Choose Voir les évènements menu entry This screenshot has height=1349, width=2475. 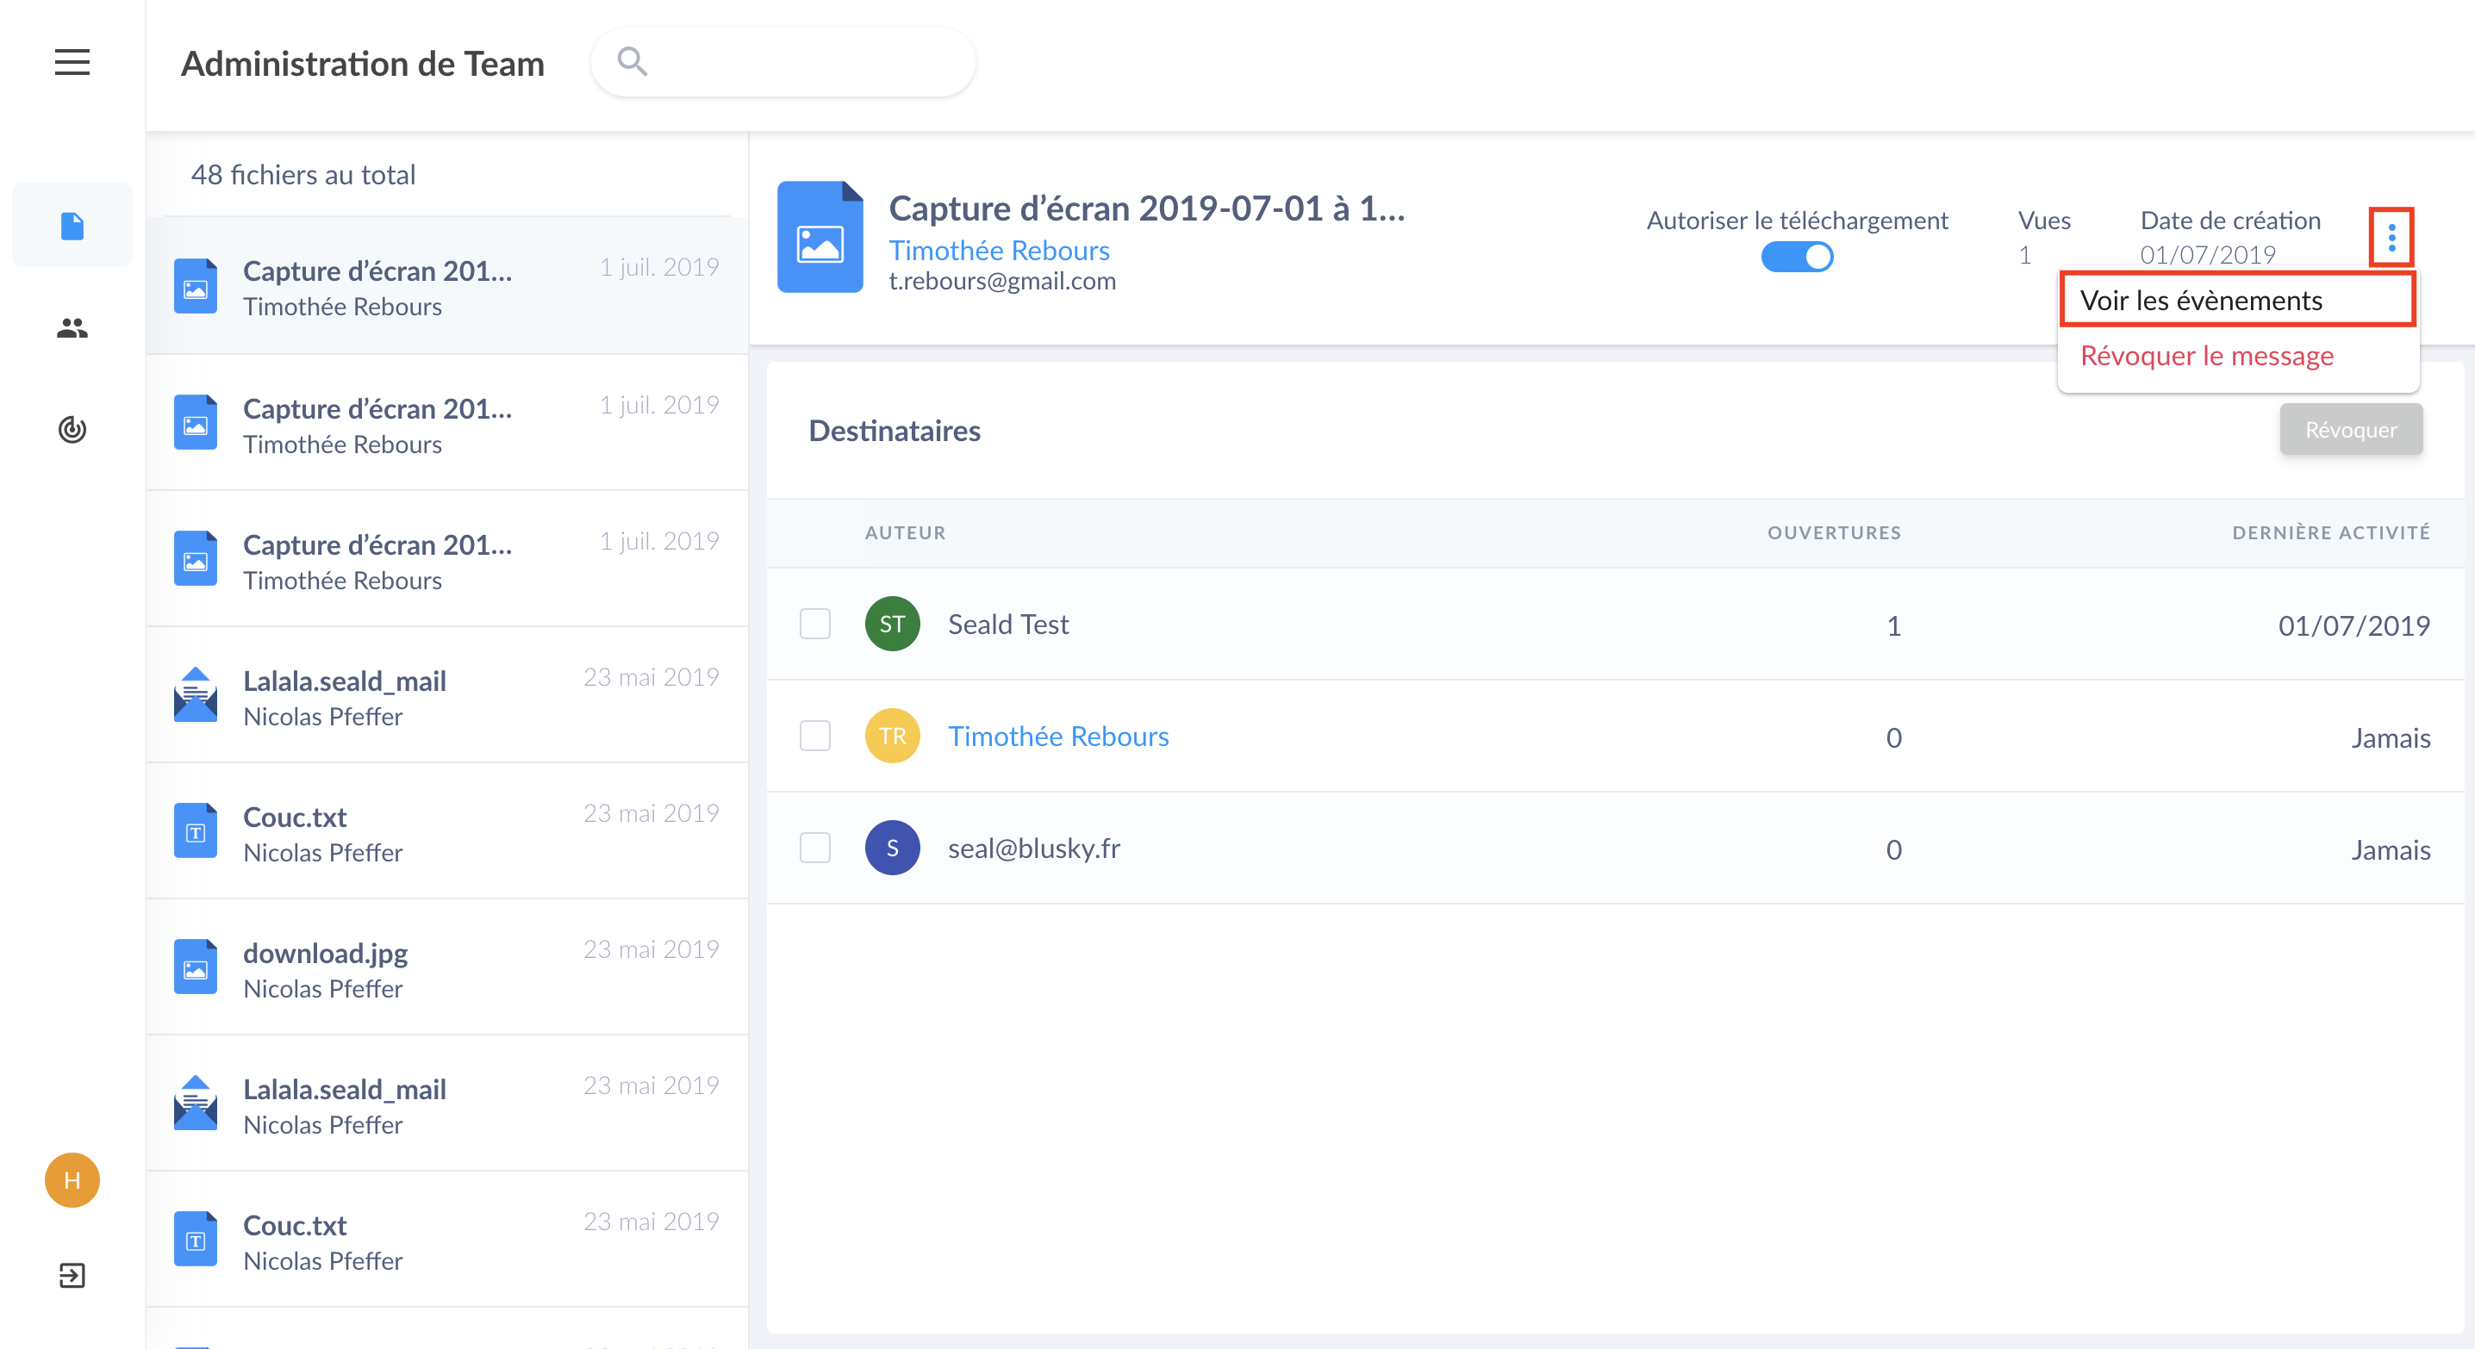[2237, 301]
